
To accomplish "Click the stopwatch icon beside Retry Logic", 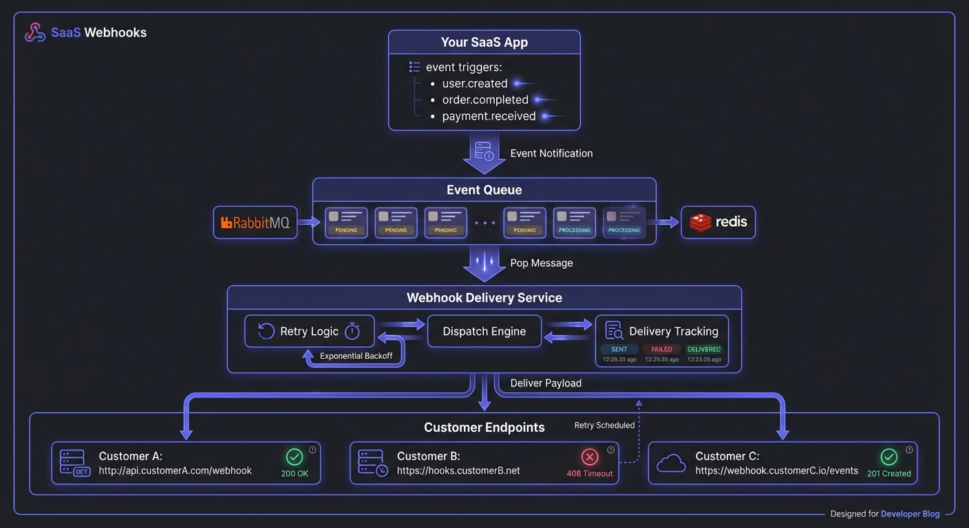I will pyautogui.click(x=352, y=331).
